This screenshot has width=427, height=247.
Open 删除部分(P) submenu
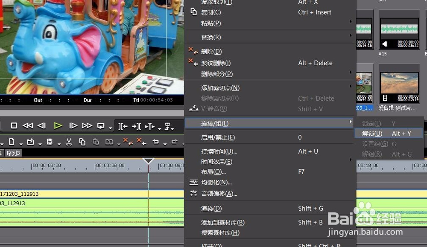[x=270, y=74]
